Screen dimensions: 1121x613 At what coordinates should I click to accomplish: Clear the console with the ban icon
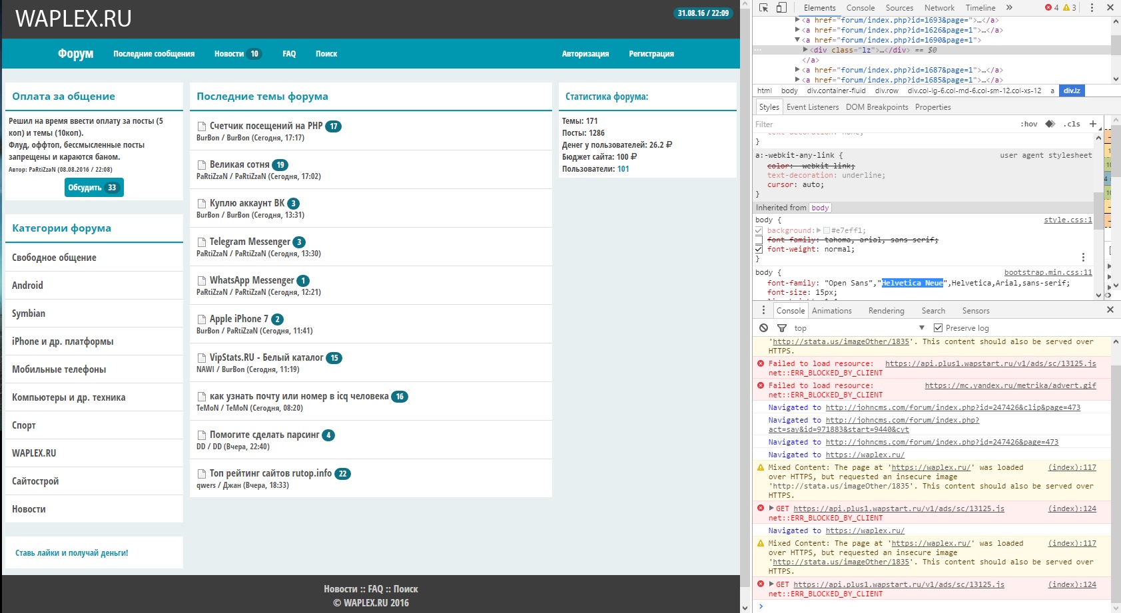(763, 328)
